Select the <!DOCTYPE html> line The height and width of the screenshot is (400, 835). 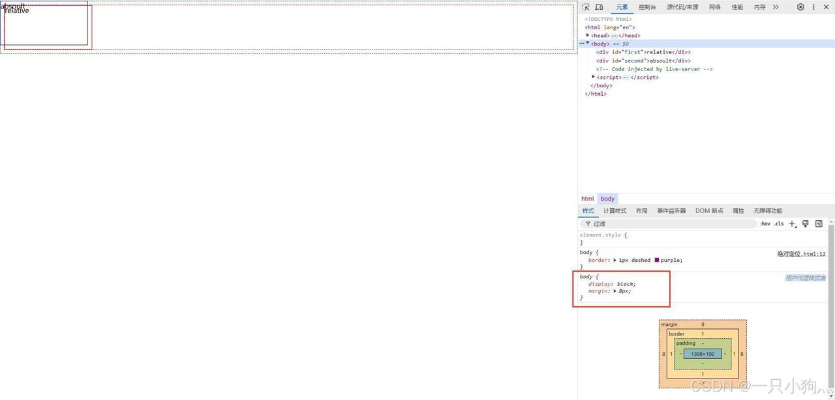coord(608,19)
